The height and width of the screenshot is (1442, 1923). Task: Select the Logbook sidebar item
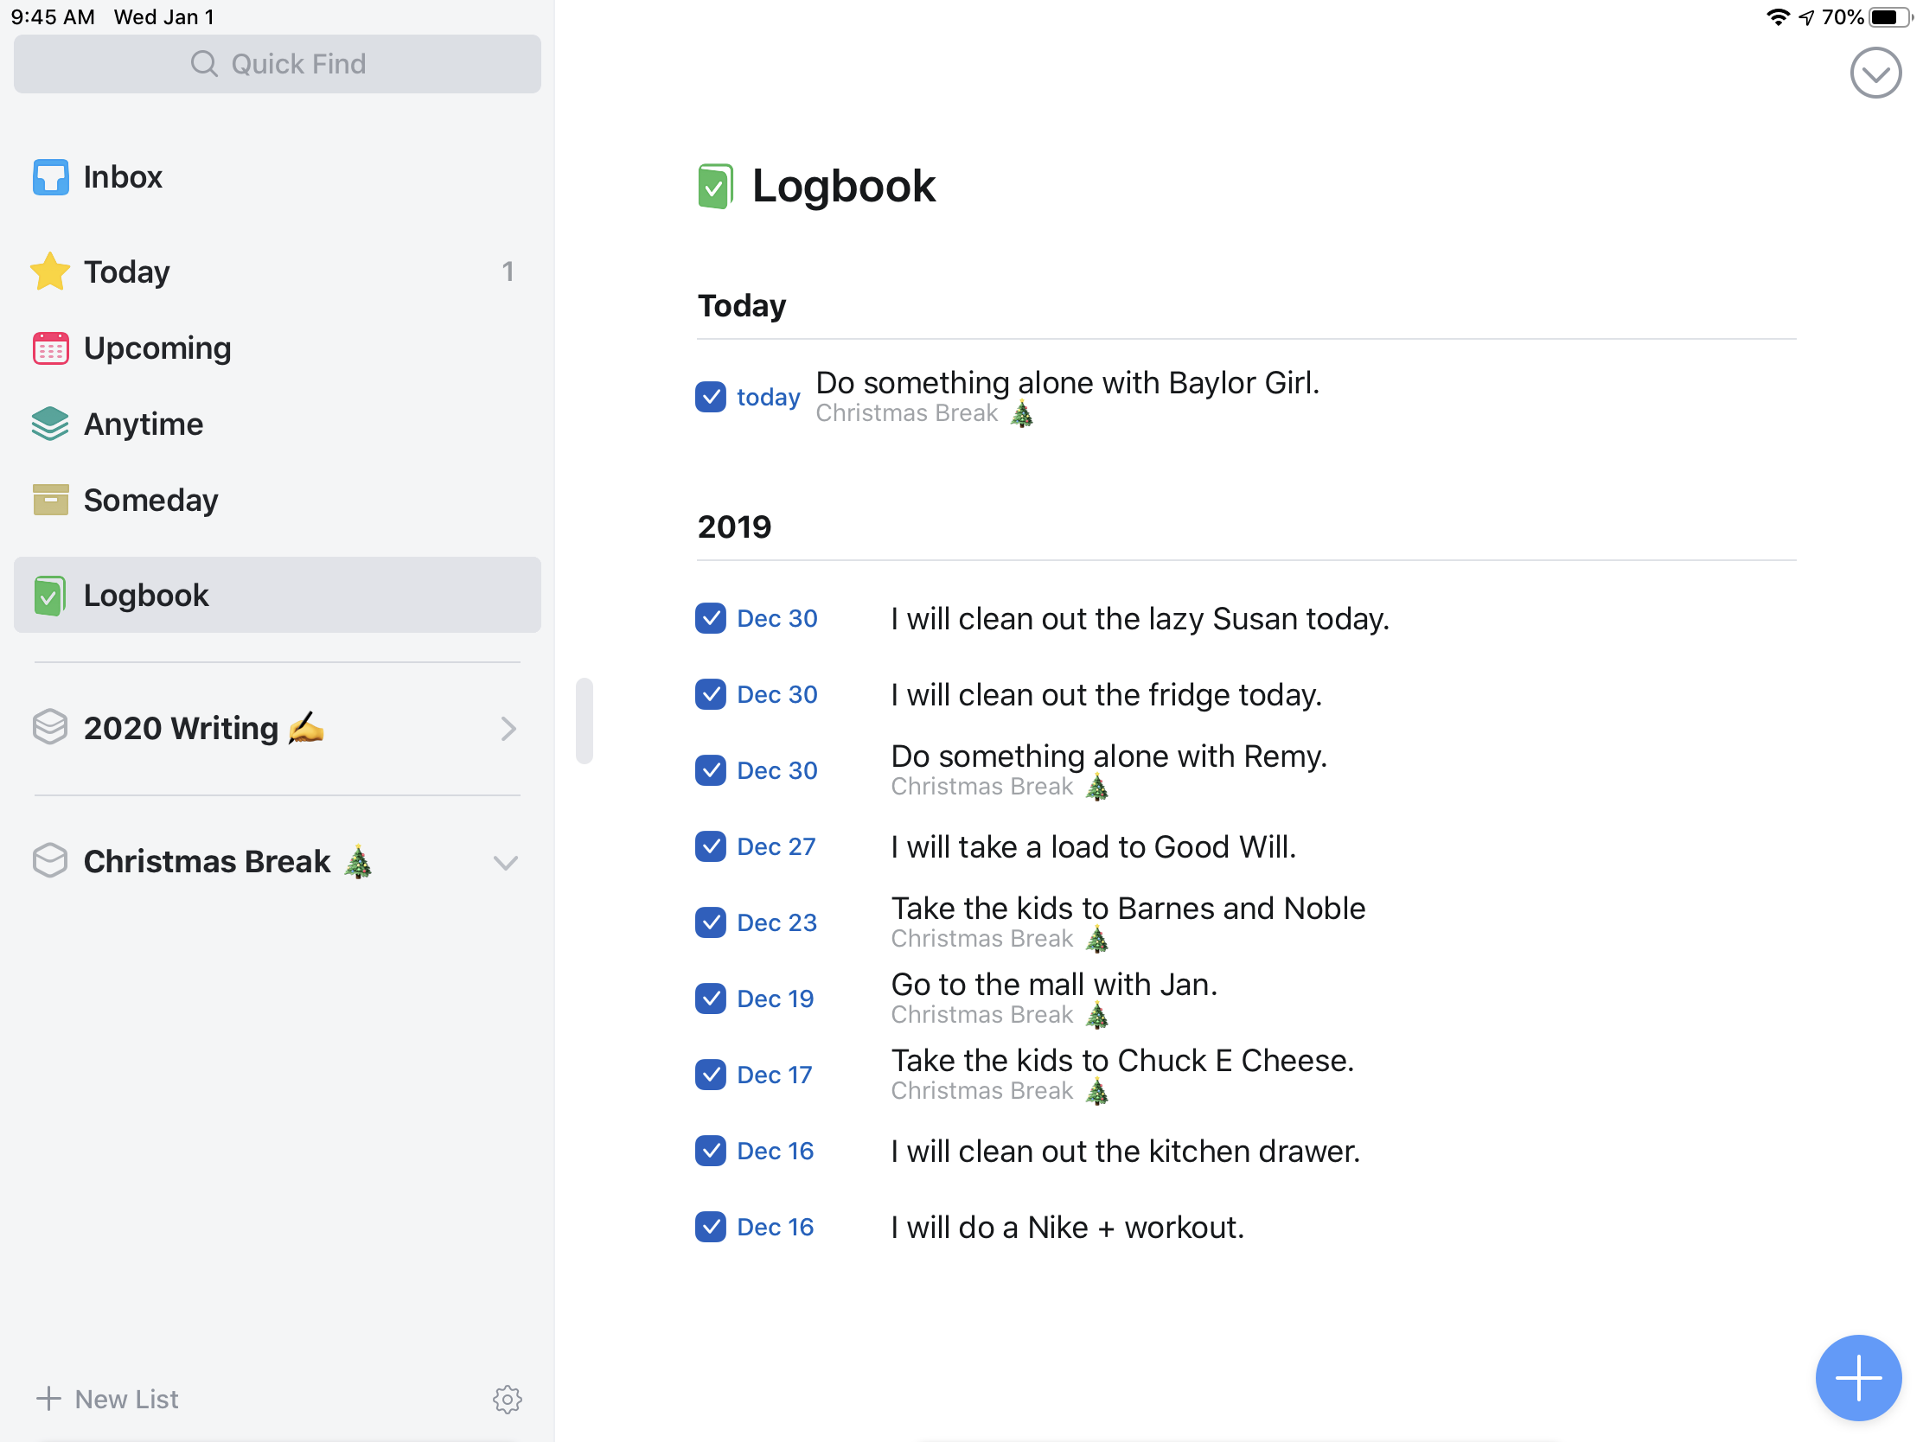278,595
